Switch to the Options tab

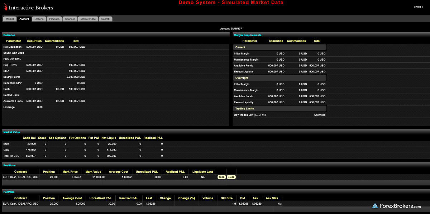coord(39,19)
